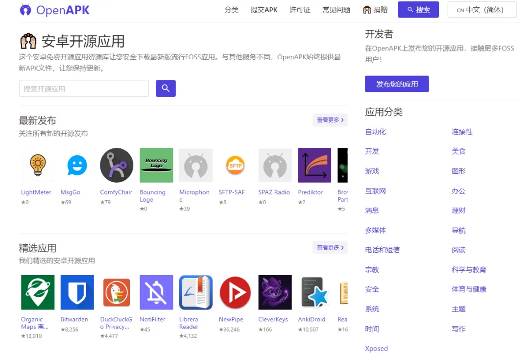Open the 连接性 category link
529x356 pixels.
tap(462, 132)
